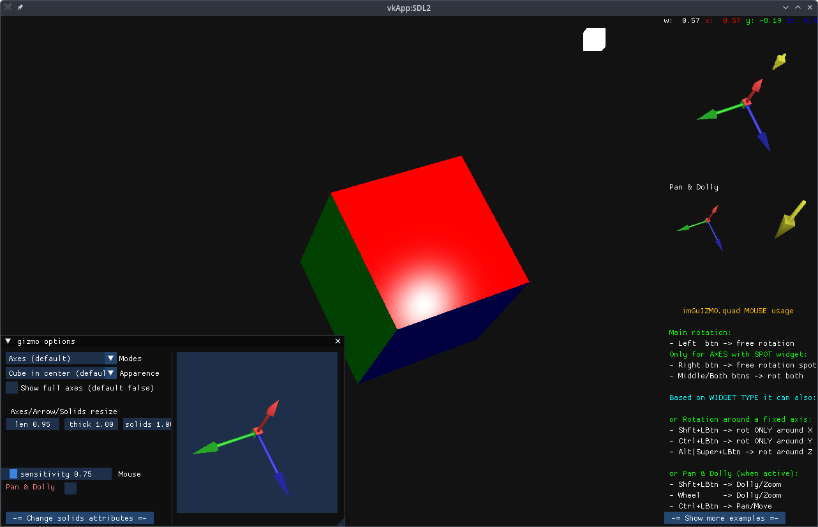The height and width of the screenshot is (527, 818).
Task: Collapse the gizmo options panel
Action: tap(8, 341)
